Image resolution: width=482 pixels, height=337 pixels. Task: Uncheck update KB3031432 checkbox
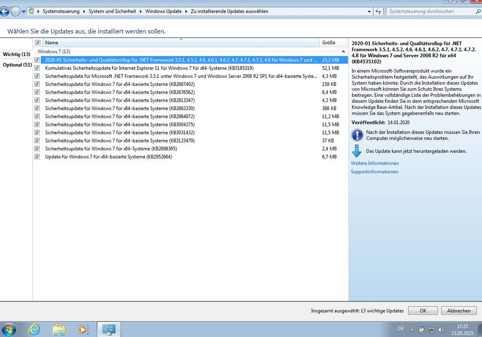click(x=37, y=132)
